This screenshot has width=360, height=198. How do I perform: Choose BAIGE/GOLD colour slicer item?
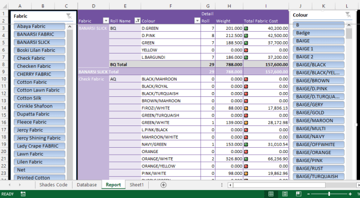tap(319, 113)
